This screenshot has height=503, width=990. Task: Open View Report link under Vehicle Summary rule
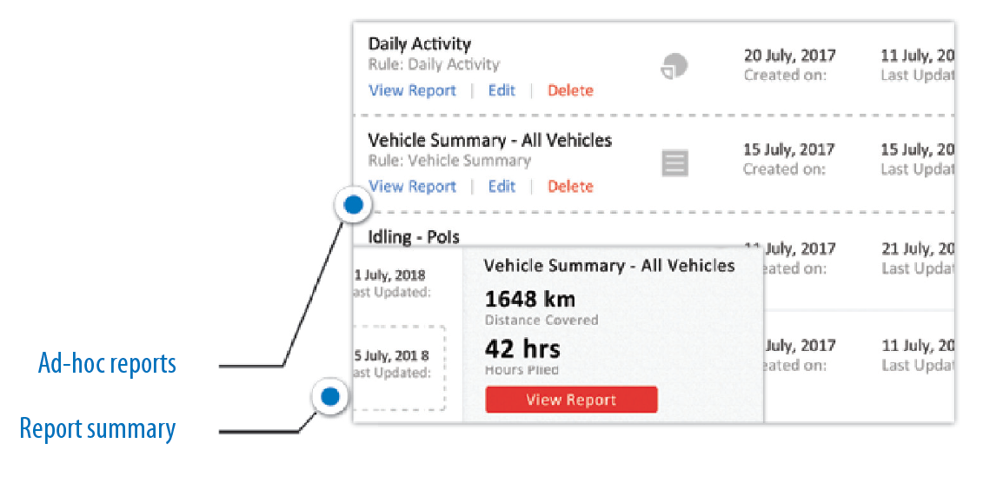coord(412,186)
